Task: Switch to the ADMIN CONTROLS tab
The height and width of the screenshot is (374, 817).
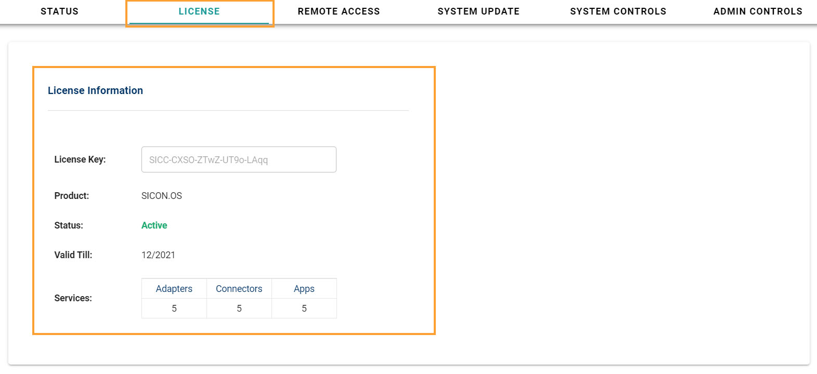Action: (758, 11)
